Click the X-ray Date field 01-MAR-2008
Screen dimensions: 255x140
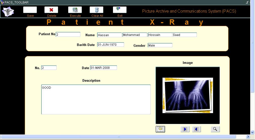click(x=103, y=68)
